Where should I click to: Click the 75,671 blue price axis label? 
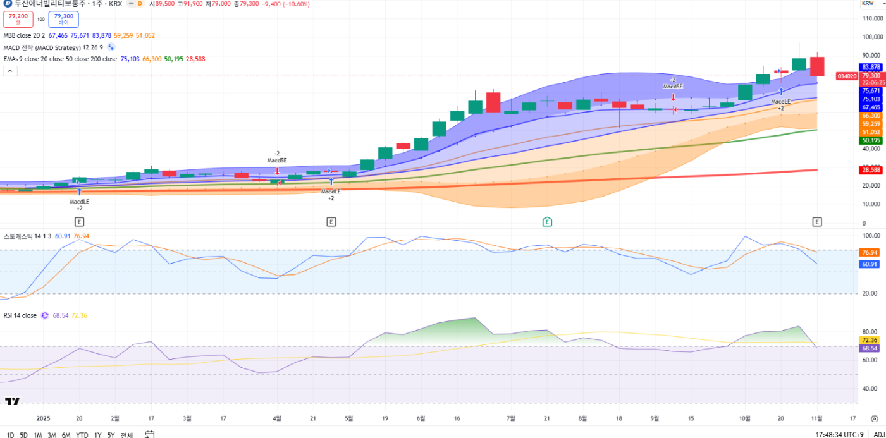point(871,91)
